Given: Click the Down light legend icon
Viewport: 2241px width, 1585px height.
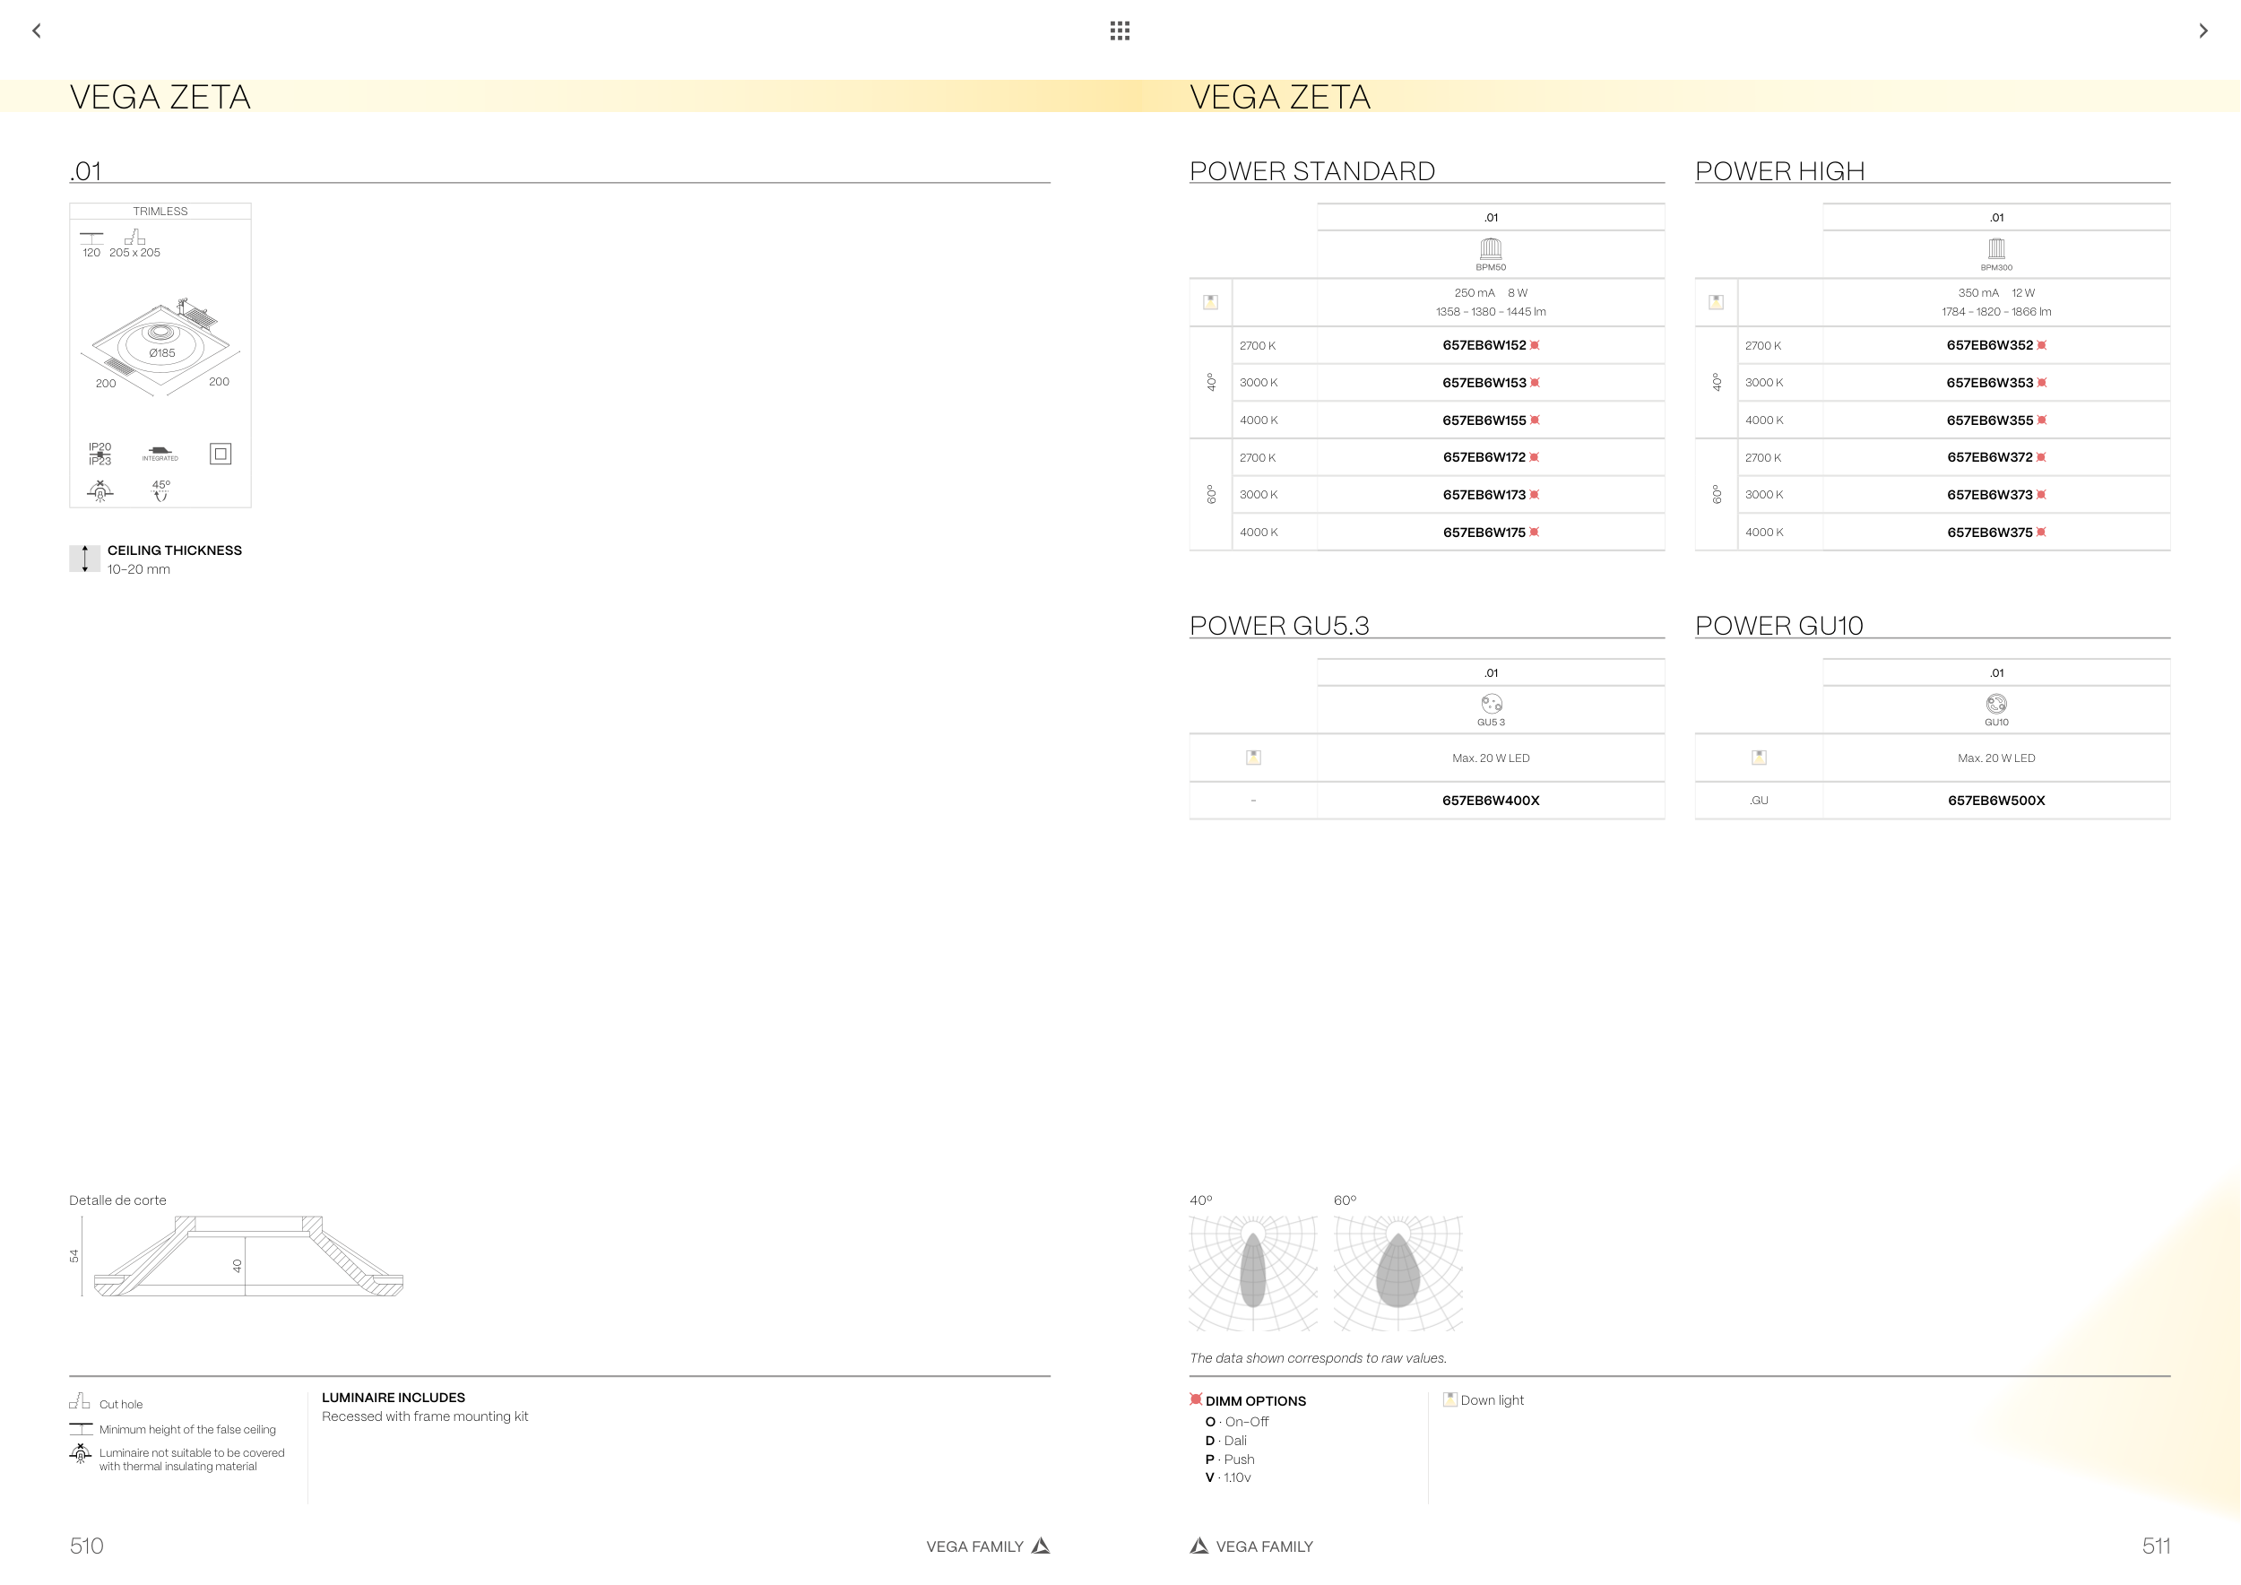Looking at the screenshot, I should 1449,1399.
